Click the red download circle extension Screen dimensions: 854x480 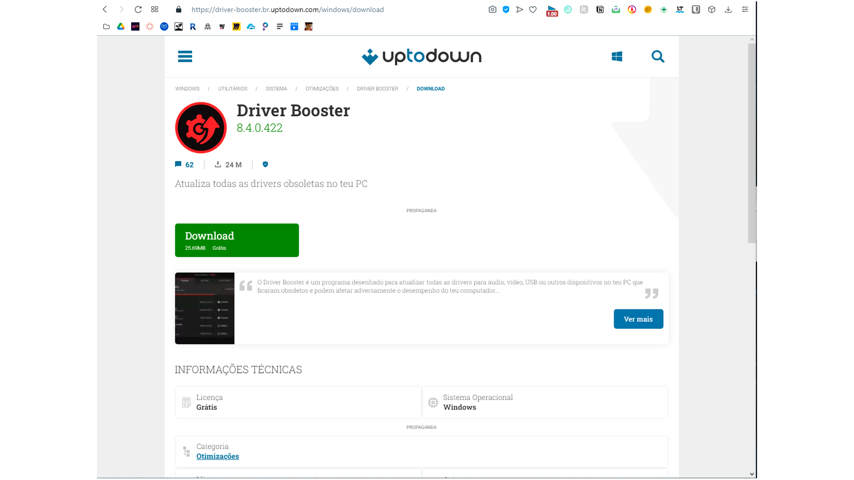(632, 9)
